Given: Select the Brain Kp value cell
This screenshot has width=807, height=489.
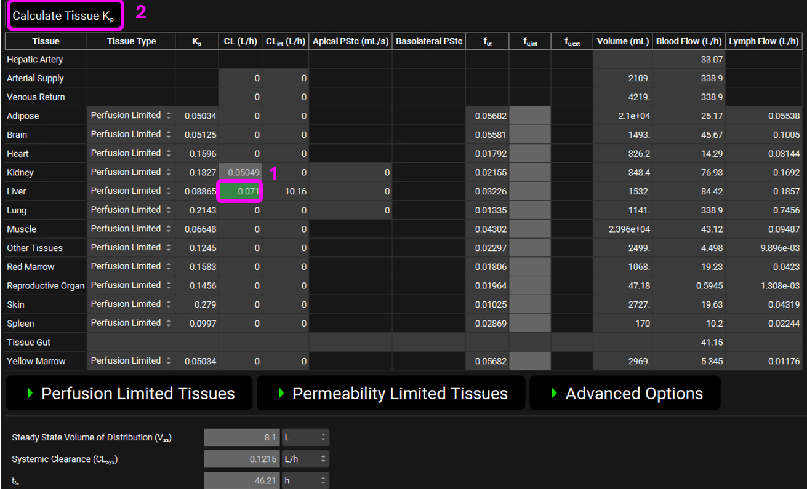Looking at the screenshot, I should (197, 135).
